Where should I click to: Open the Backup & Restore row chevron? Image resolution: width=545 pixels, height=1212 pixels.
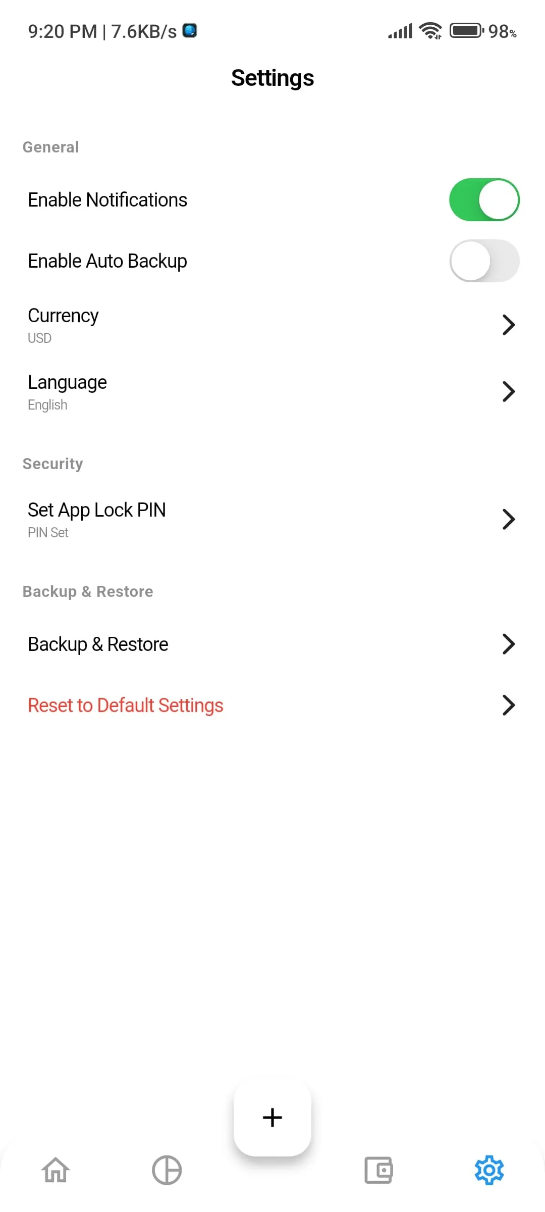(x=509, y=644)
